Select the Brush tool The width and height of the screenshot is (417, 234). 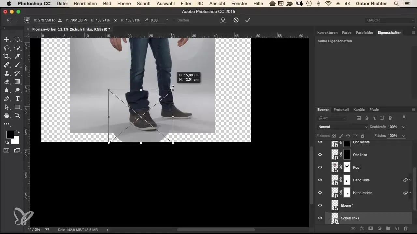click(17, 65)
